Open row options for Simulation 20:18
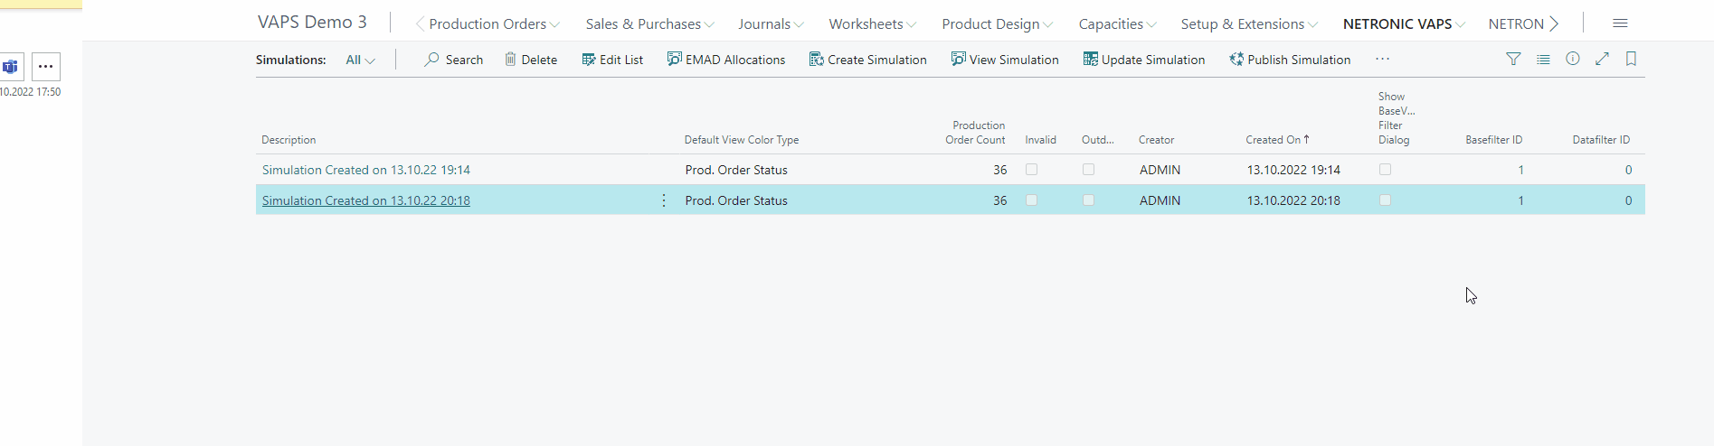This screenshot has width=1714, height=446. pos(664,200)
